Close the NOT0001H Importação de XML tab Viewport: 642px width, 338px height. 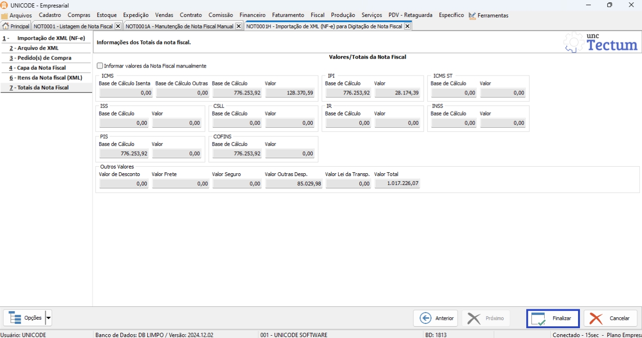tap(407, 26)
